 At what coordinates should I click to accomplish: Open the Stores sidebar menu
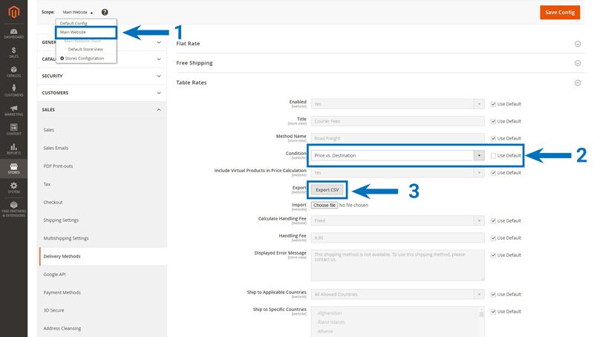click(13, 168)
